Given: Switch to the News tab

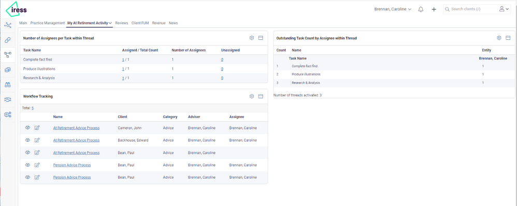Looking at the screenshot, I should pyautogui.click(x=173, y=23).
